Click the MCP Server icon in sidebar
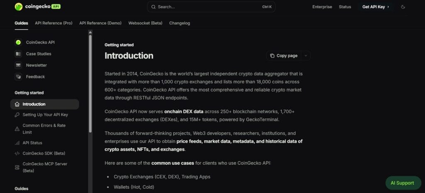425x193 pixels. tap(17, 167)
